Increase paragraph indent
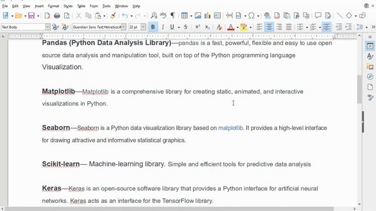 click(x=339, y=27)
